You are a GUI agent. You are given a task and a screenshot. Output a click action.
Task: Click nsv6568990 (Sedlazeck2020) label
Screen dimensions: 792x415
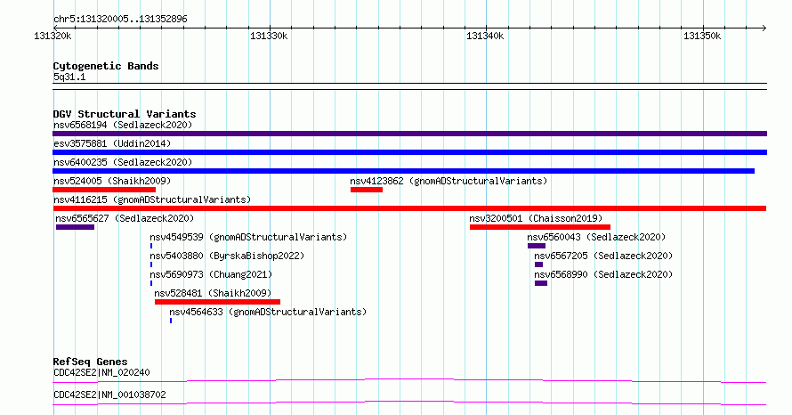coord(603,274)
